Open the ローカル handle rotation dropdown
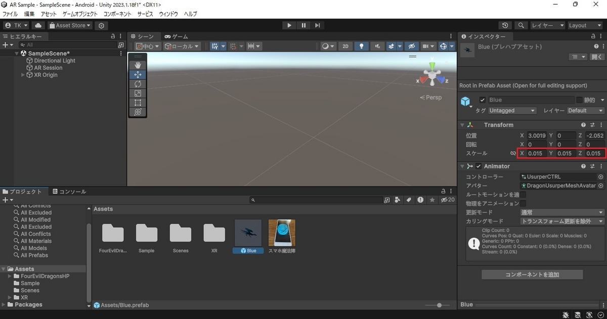The image size is (607, 319). coord(182,46)
